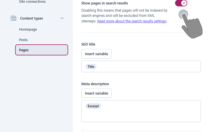Click the Content types newspaper icon
The image size is (209, 132).
coord(13,18)
